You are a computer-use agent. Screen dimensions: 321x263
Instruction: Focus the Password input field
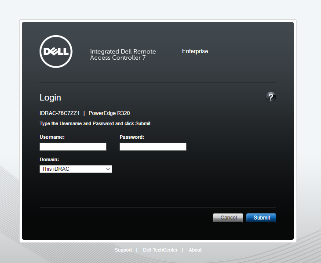[x=153, y=147]
